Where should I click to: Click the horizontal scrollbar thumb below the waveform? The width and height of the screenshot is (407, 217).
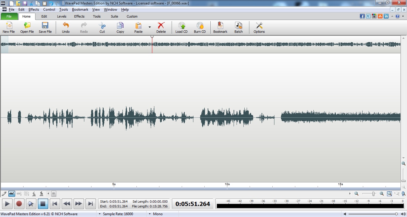coord(54,194)
